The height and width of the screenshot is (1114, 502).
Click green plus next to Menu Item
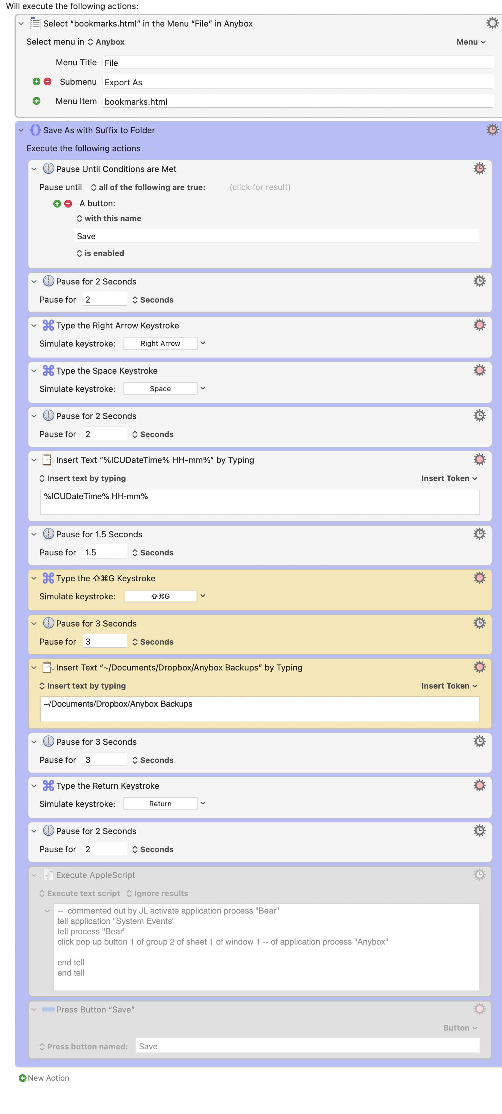(37, 101)
